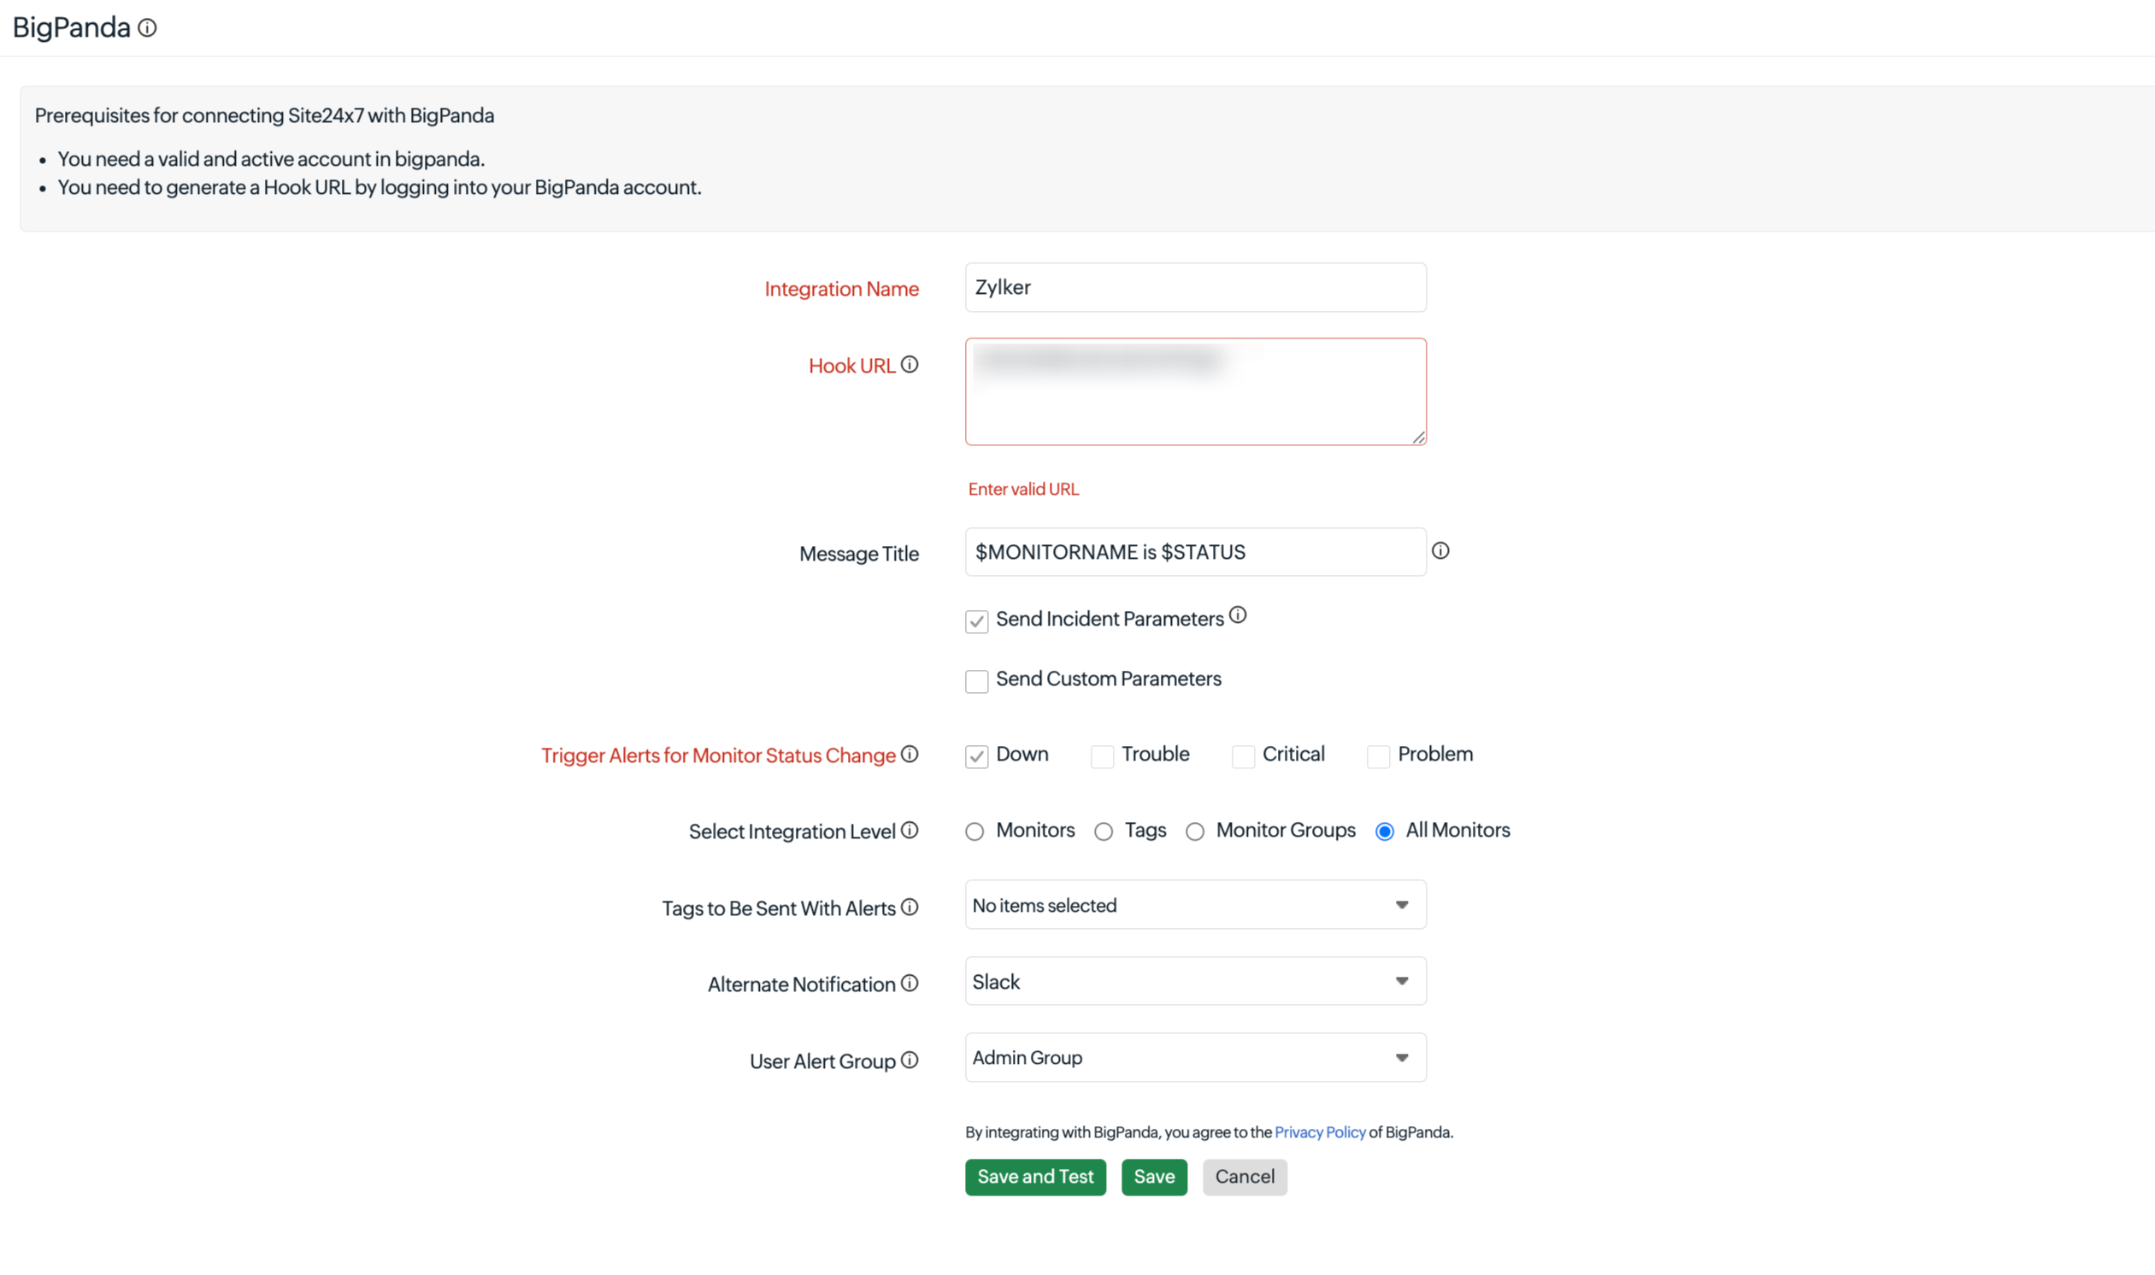
Task: Click the User Alert Group info icon
Action: 910,1061
